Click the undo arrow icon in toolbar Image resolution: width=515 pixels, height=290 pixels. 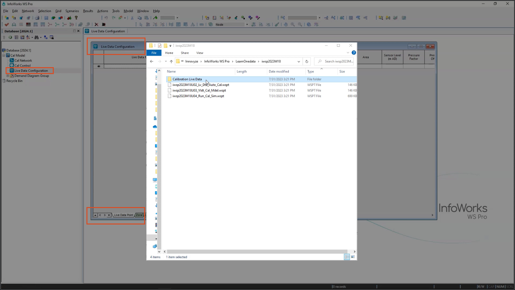tap(106, 18)
